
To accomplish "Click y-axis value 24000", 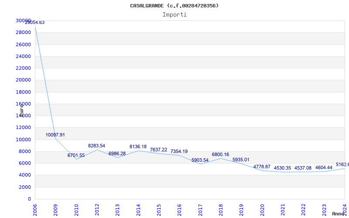I will pos(24,56).
